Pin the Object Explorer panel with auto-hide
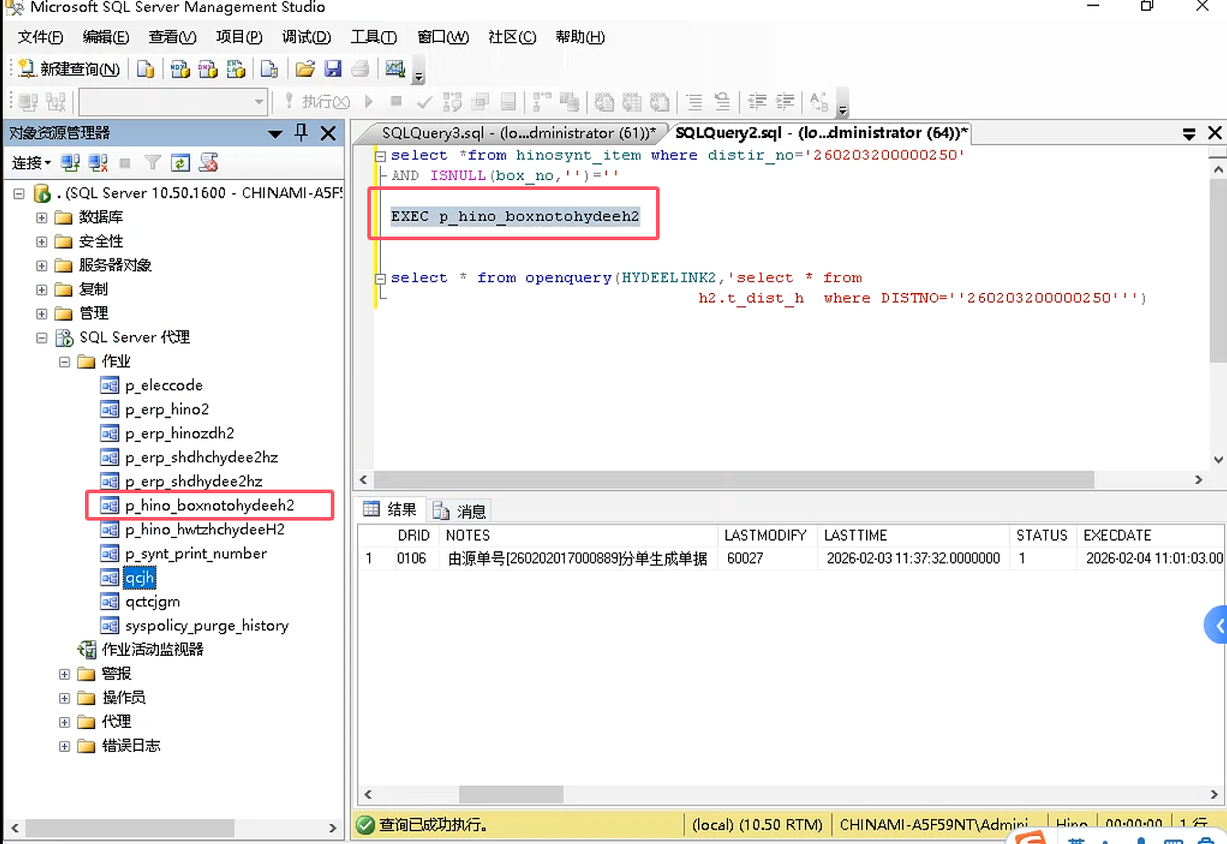1227x844 pixels. [x=301, y=133]
